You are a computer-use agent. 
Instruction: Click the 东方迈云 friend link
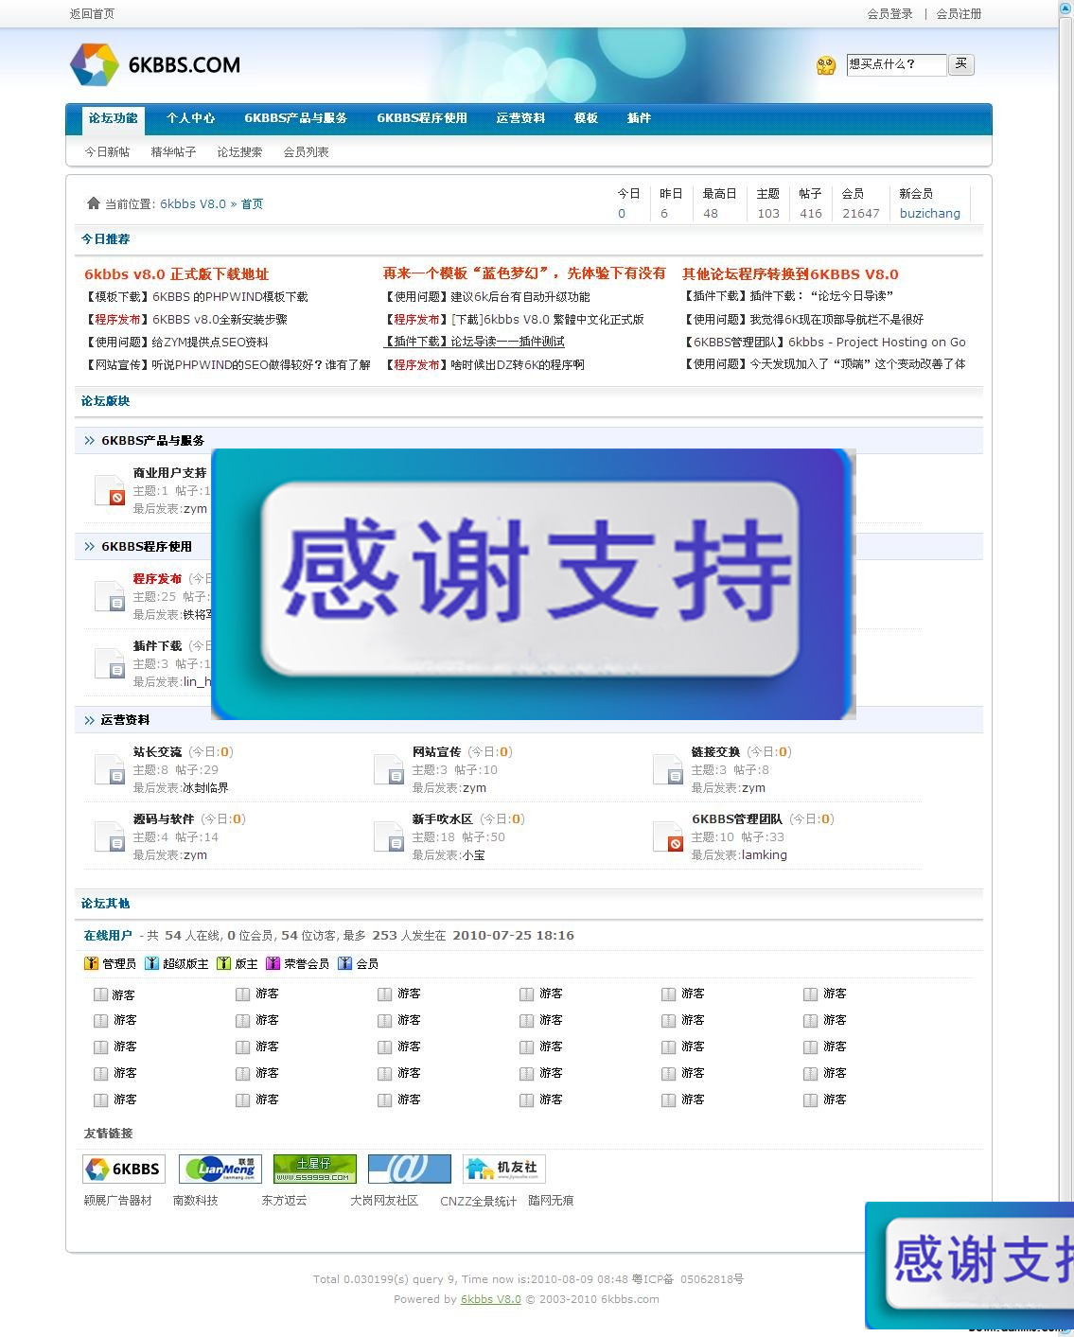(284, 1201)
